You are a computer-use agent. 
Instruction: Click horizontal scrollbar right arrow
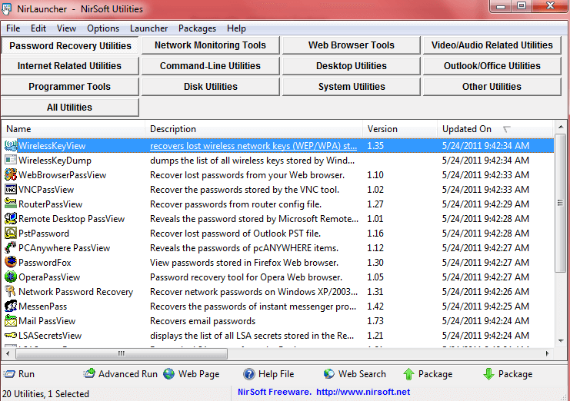tap(547, 353)
